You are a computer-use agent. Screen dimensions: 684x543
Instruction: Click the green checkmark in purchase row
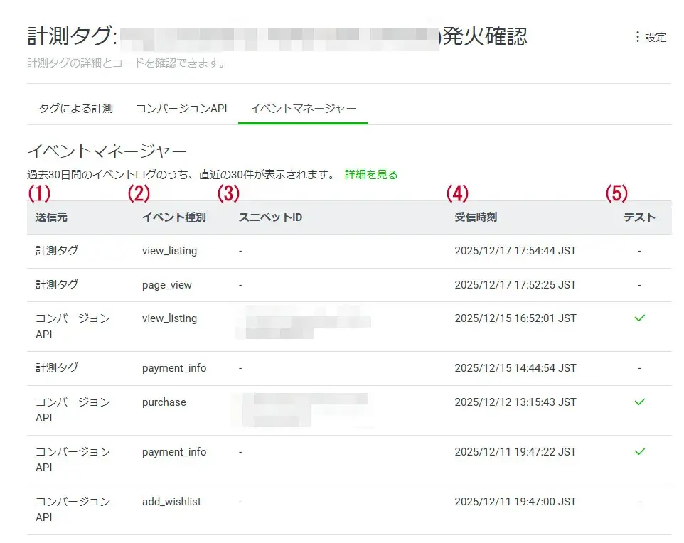pyautogui.click(x=639, y=402)
